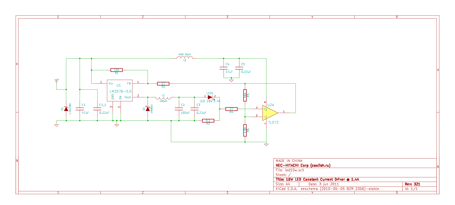This screenshot has width=455, height=205.
Task: Select the LED1 diode symbol
Action: coord(210,97)
